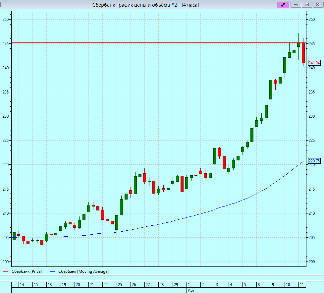Click date label 14 on time axis
Image resolution: width=324 pixels, height=293 pixels.
22,285
